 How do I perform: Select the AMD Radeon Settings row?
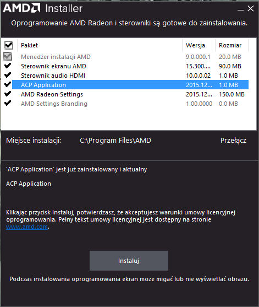[130, 94]
